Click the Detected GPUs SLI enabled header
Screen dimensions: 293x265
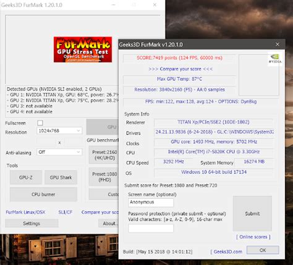(54, 89)
